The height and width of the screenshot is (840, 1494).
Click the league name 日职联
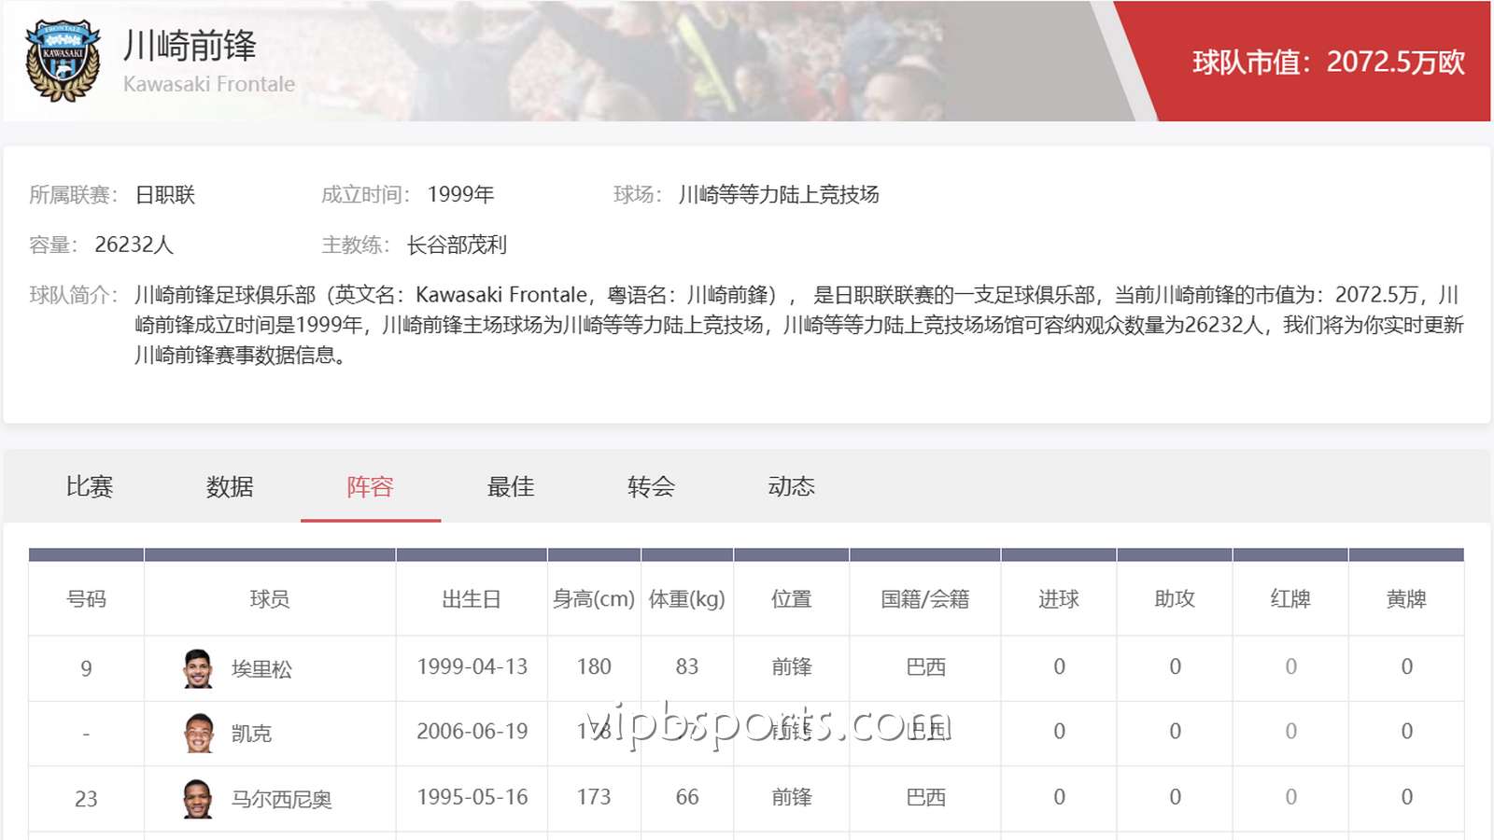(x=165, y=195)
